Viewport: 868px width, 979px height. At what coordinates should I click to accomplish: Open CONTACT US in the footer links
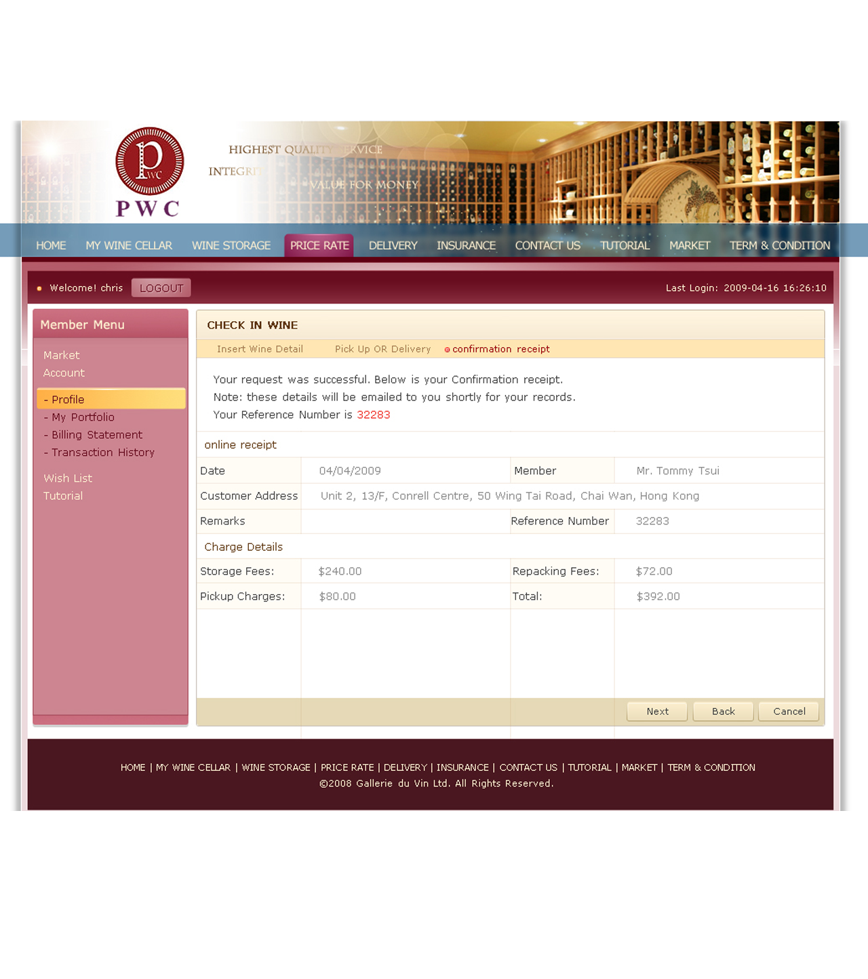[528, 768]
